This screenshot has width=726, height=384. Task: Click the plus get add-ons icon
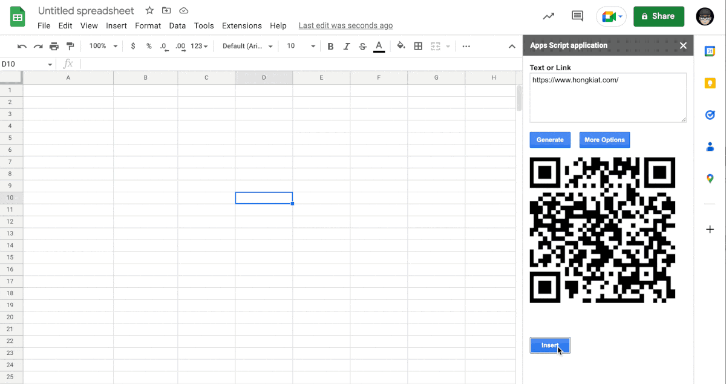coord(710,229)
